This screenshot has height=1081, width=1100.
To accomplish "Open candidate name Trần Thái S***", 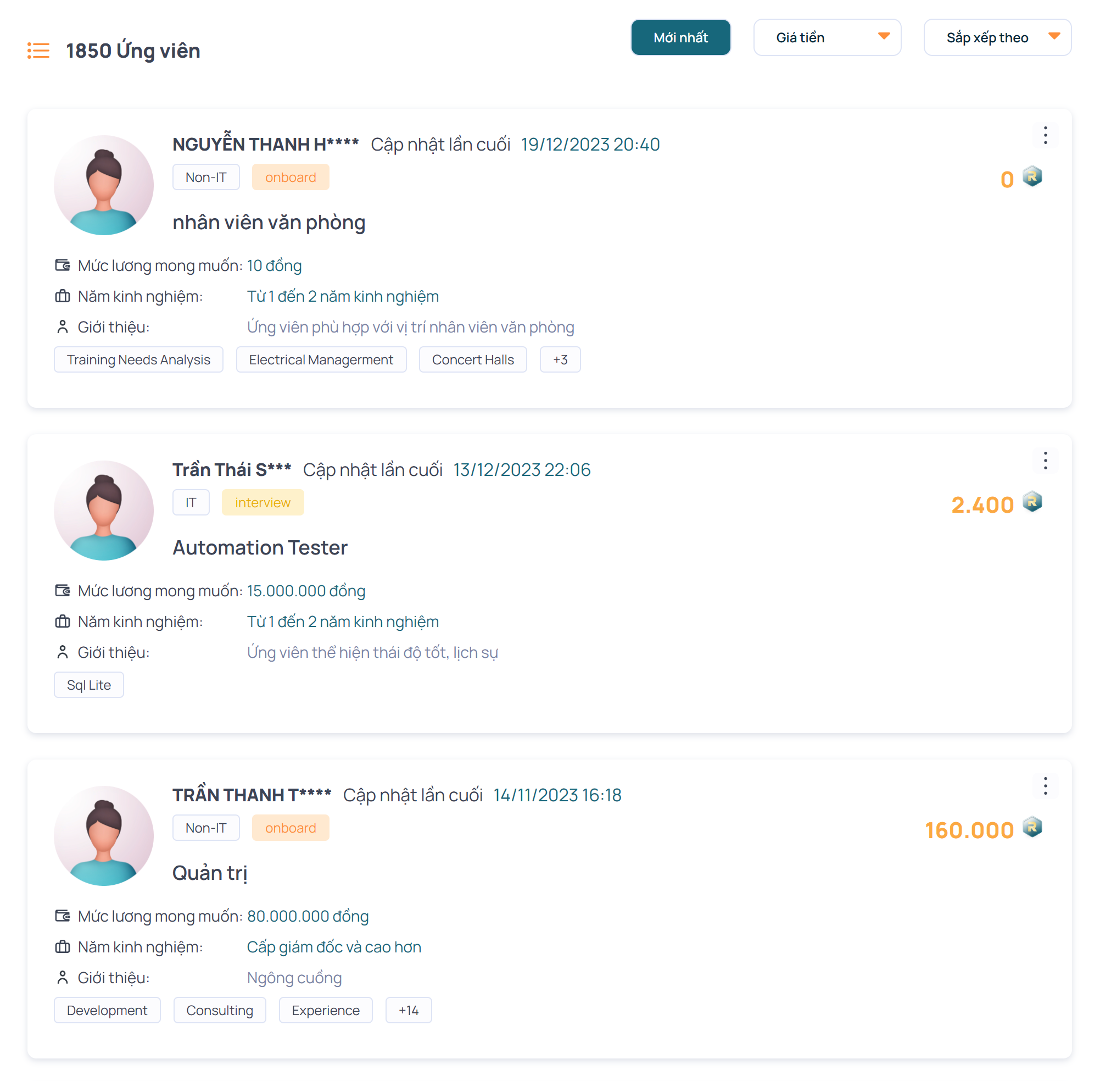I will coord(231,469).
